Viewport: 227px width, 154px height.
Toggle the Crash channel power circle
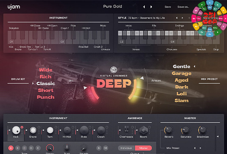coord(107,127)
